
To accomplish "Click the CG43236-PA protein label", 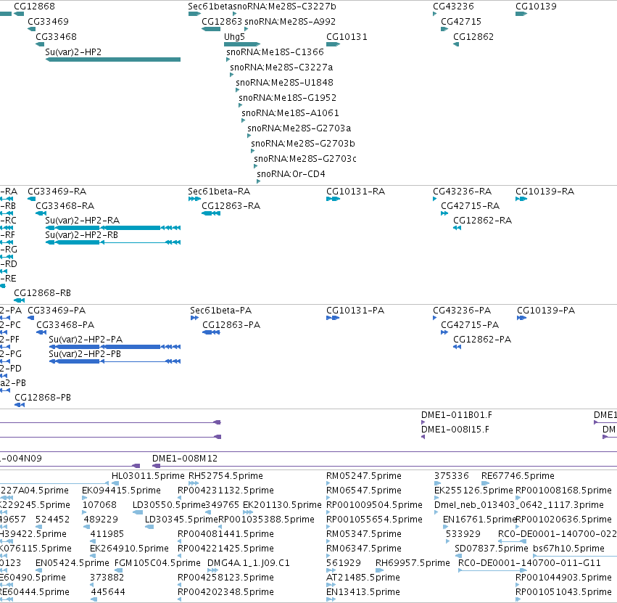I will pos(462,311).
